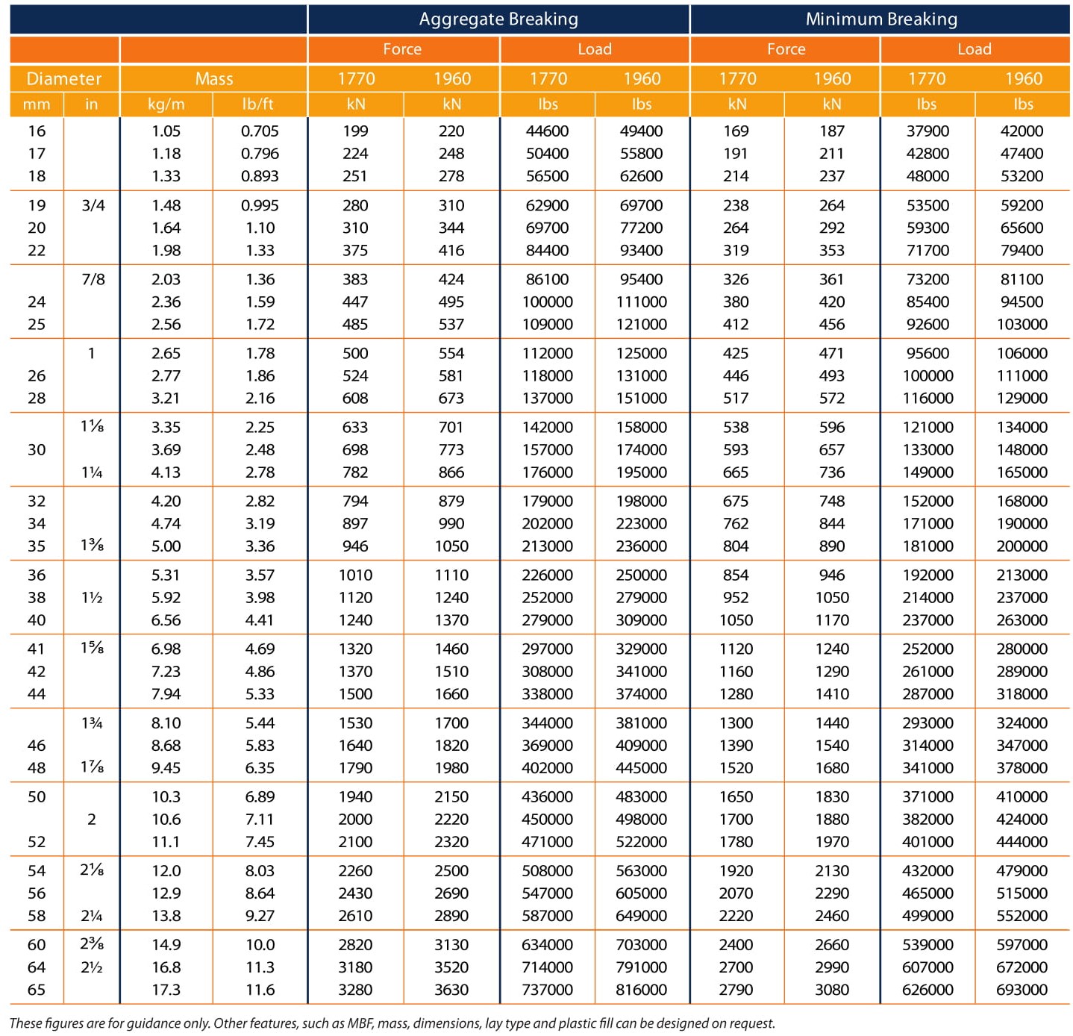Screen dimensions: 1073x1036
Task: Select the 7/8 inch diameter cell
Action: [93, 279]
